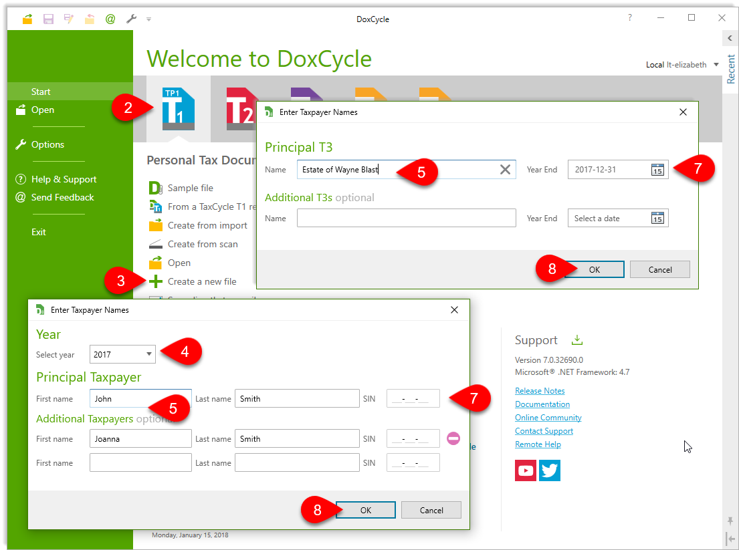This screenshot has height=550, width=739.
Task: Open Help & Support in sidebar
Action: click(64, 179)
